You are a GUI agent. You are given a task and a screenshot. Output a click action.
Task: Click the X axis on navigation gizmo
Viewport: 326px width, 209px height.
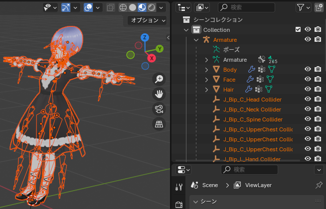click(x=152, y=58)
